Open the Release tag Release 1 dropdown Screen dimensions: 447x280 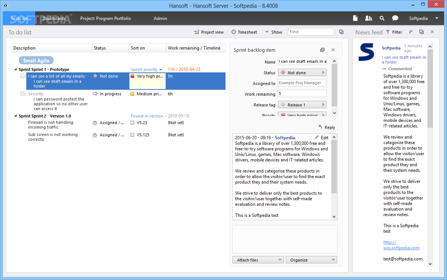[x=302, y=105]
